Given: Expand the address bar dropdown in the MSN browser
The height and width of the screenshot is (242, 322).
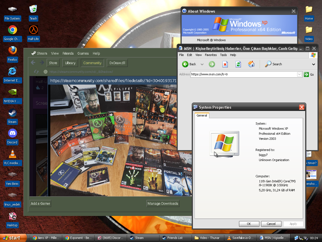Looking at the screenshot, I should click(x=299, y=74).
